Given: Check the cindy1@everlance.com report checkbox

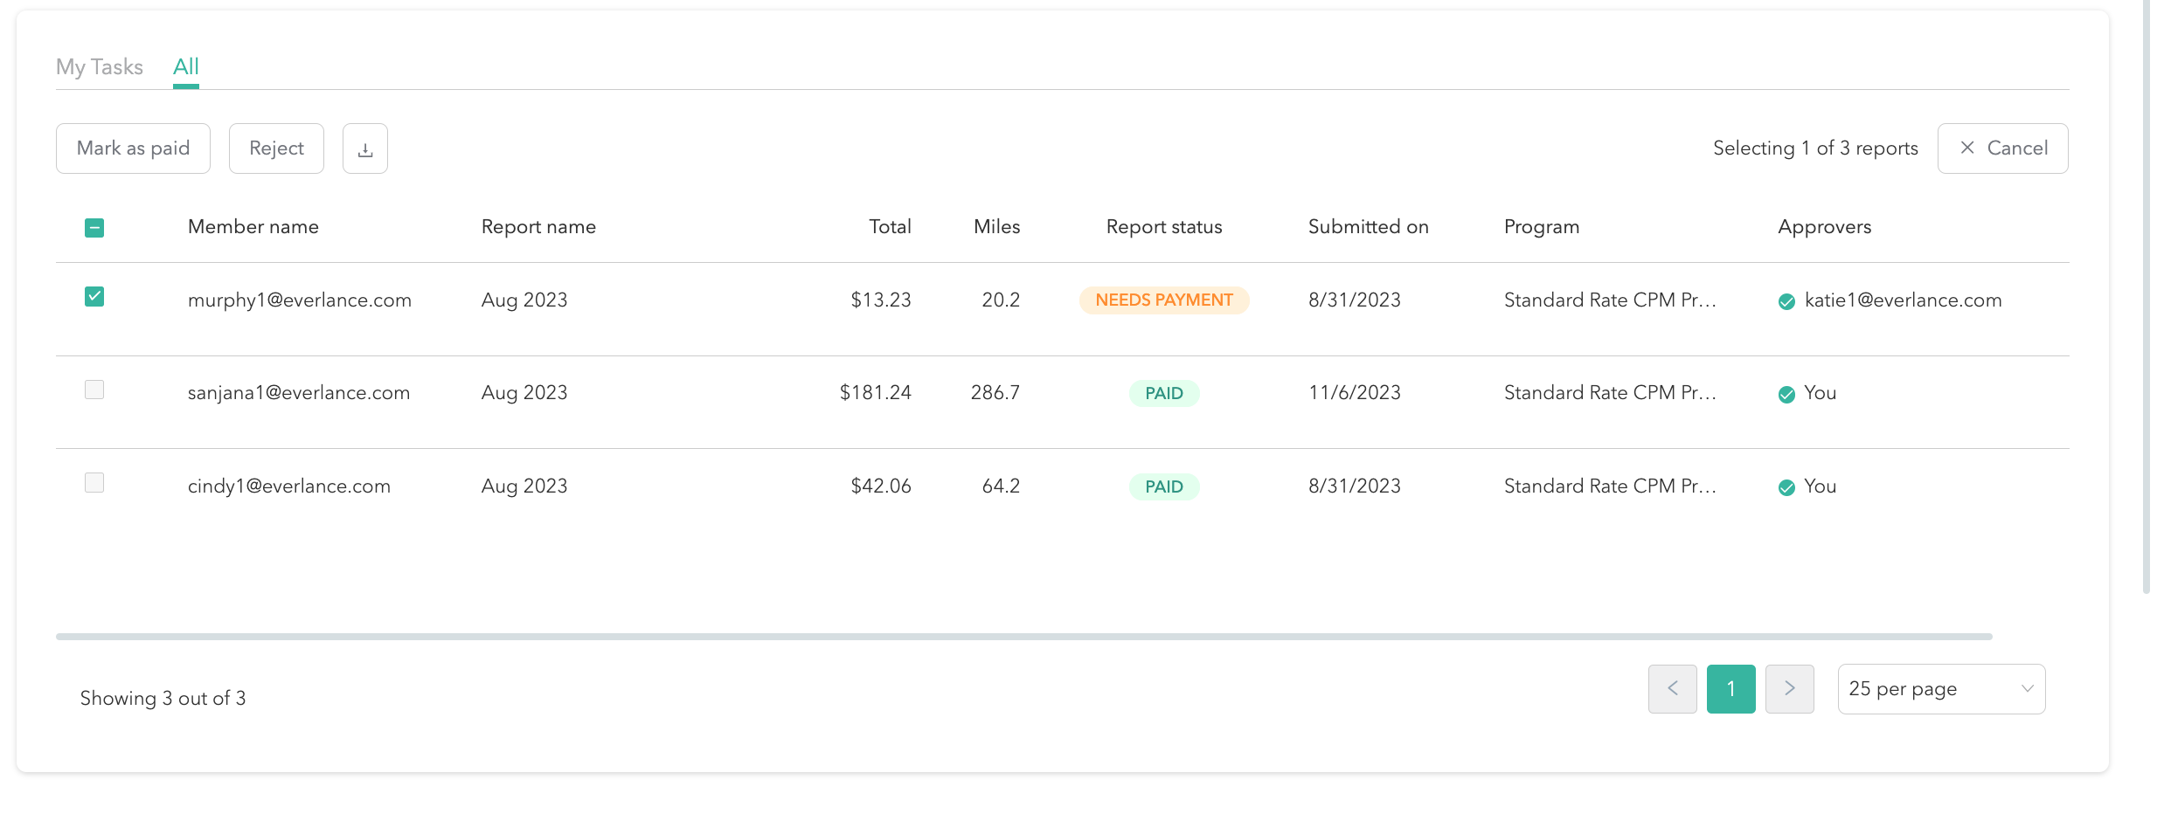Looking at the screenshot, I should (94, 483).
